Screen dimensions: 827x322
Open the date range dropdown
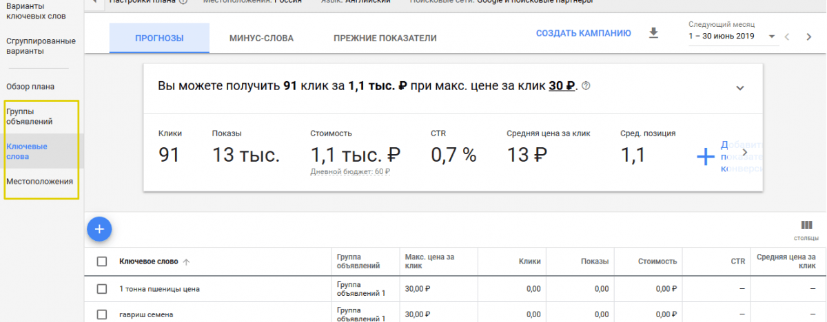pos(771,36)
